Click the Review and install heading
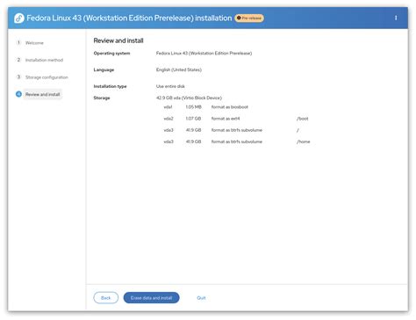The height and width of the screenshot is (320, 416). pos(118,40)
